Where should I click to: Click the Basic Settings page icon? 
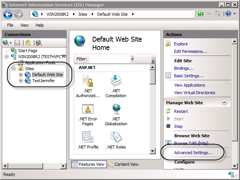coord(168,76)
